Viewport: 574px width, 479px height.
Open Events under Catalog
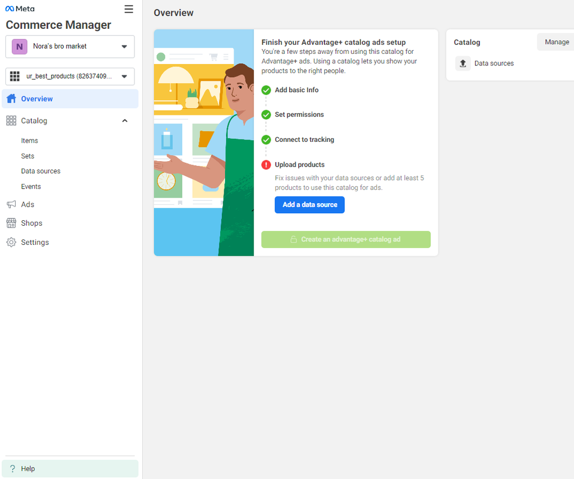31,186
